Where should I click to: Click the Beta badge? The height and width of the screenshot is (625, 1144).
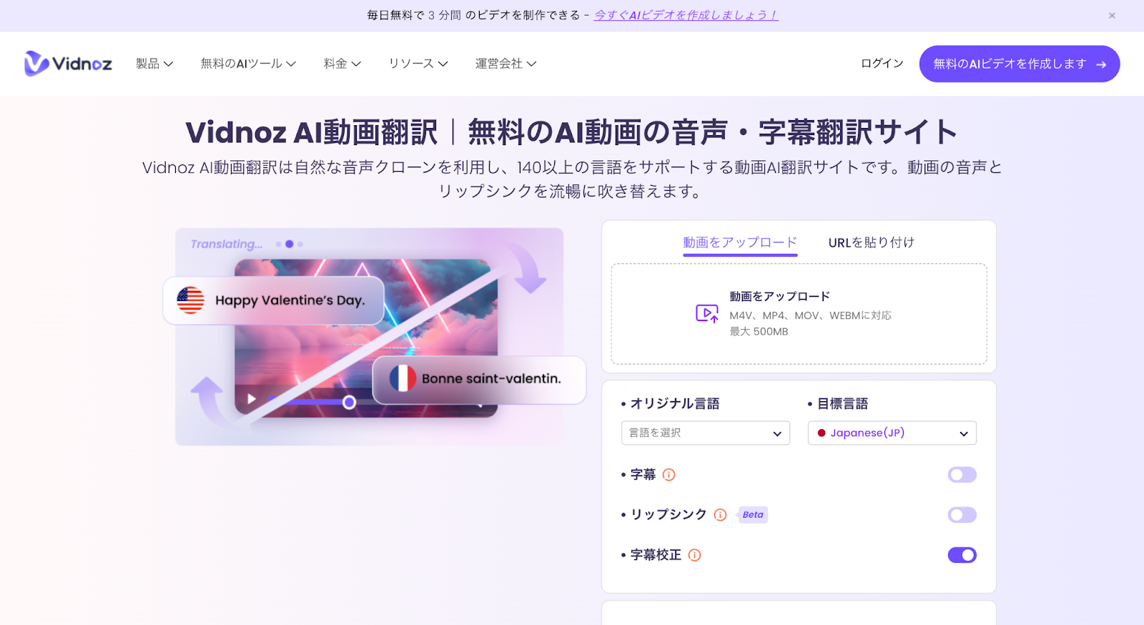752,515
